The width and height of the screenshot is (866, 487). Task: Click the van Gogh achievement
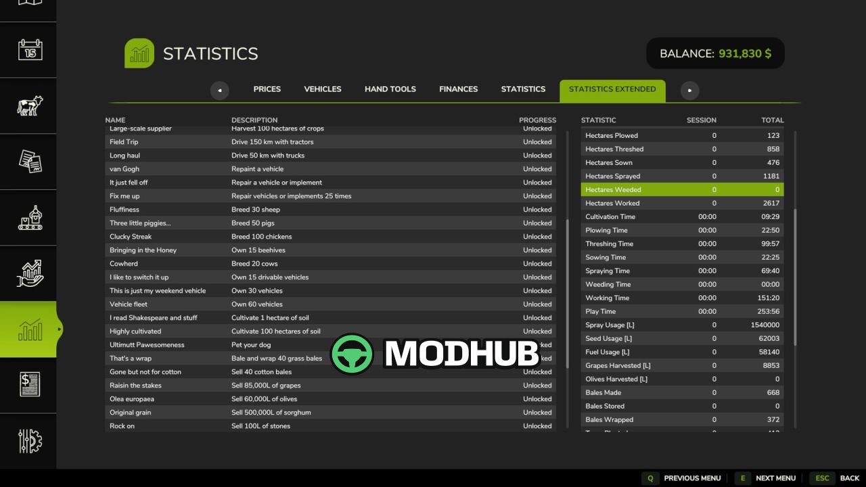click(331, 169)
